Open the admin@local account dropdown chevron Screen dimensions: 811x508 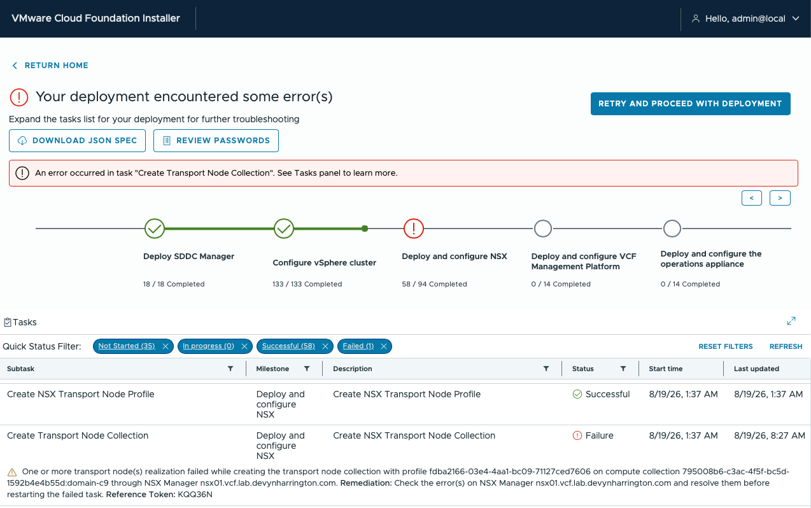pyautogui.click(x=796, y=19)
